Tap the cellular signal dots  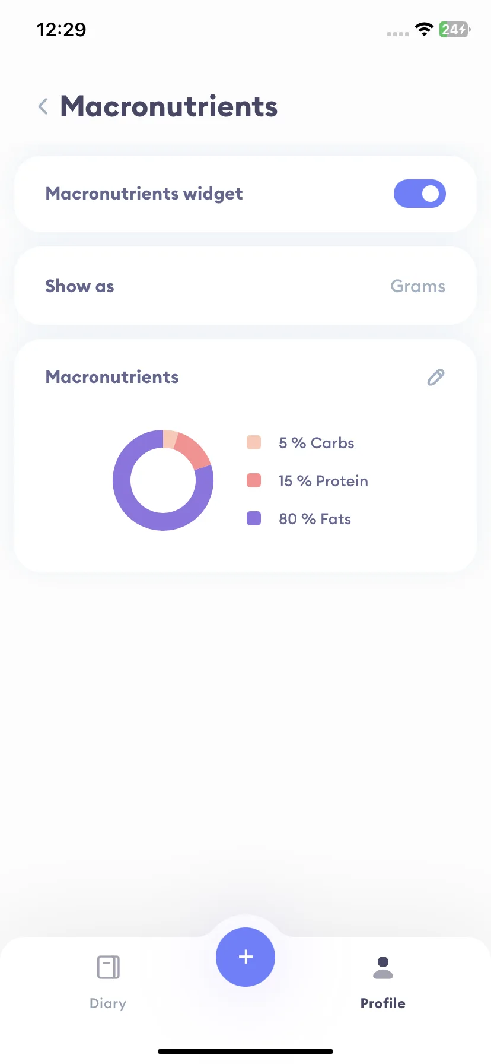coord(398,34)
